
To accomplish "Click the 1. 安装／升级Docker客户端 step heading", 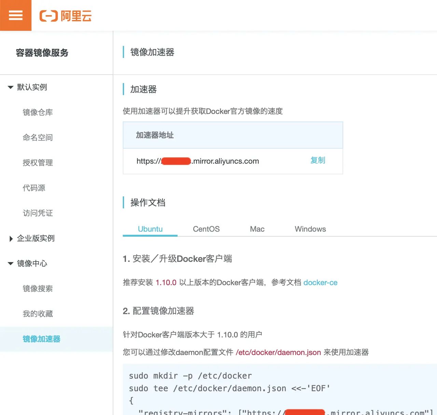I will coord(178,259).
